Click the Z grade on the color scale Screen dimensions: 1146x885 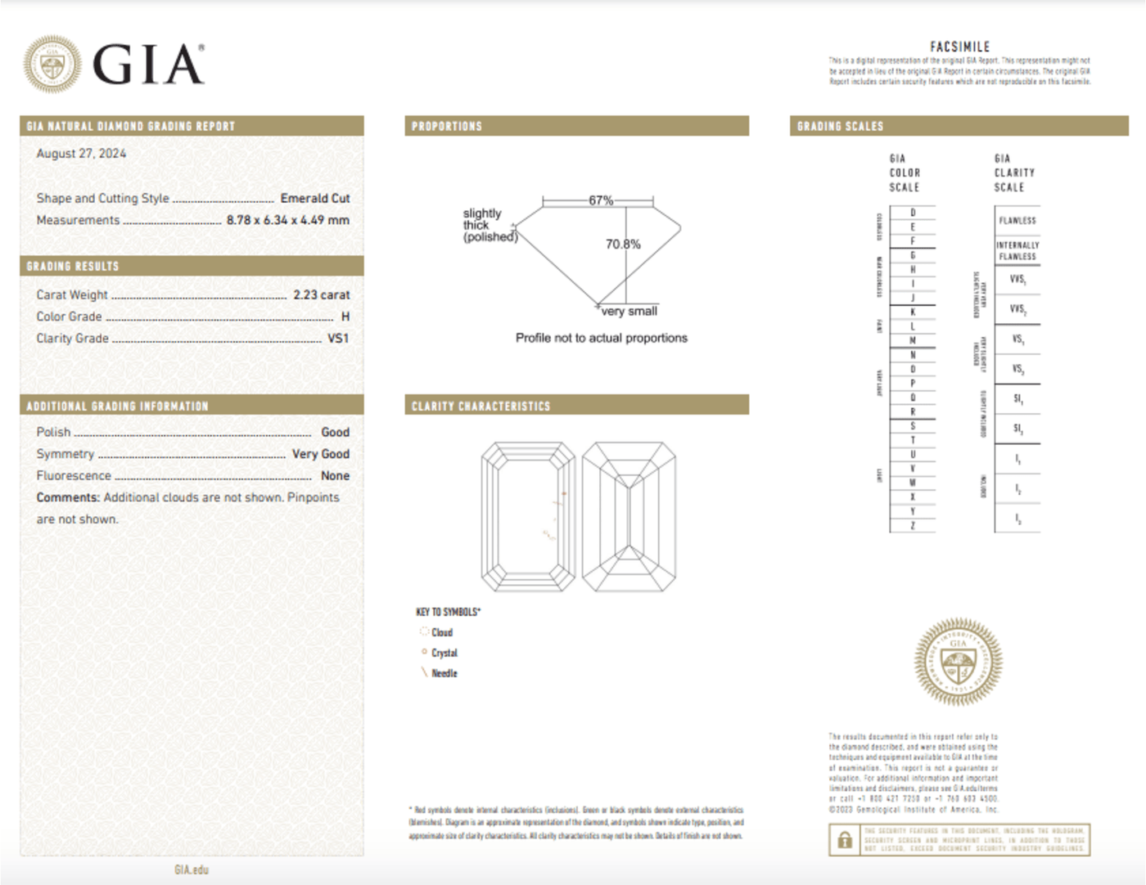click(x=913, y=526)
